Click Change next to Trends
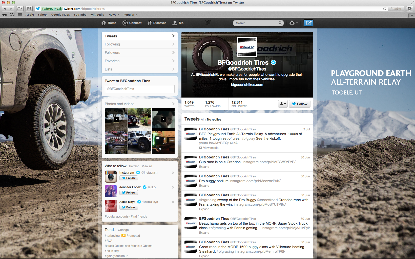Viewport: 415px width, 259px height. (123, 230)
